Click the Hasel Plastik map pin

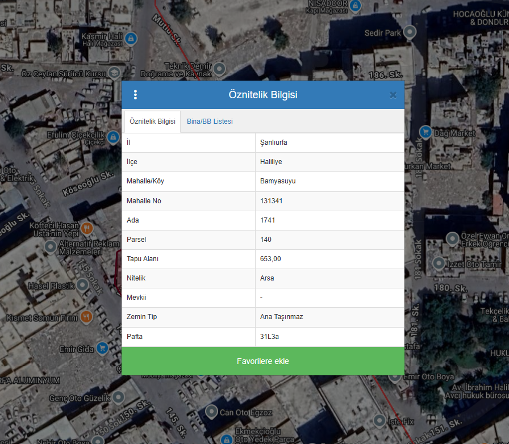(x=83, y=285)
